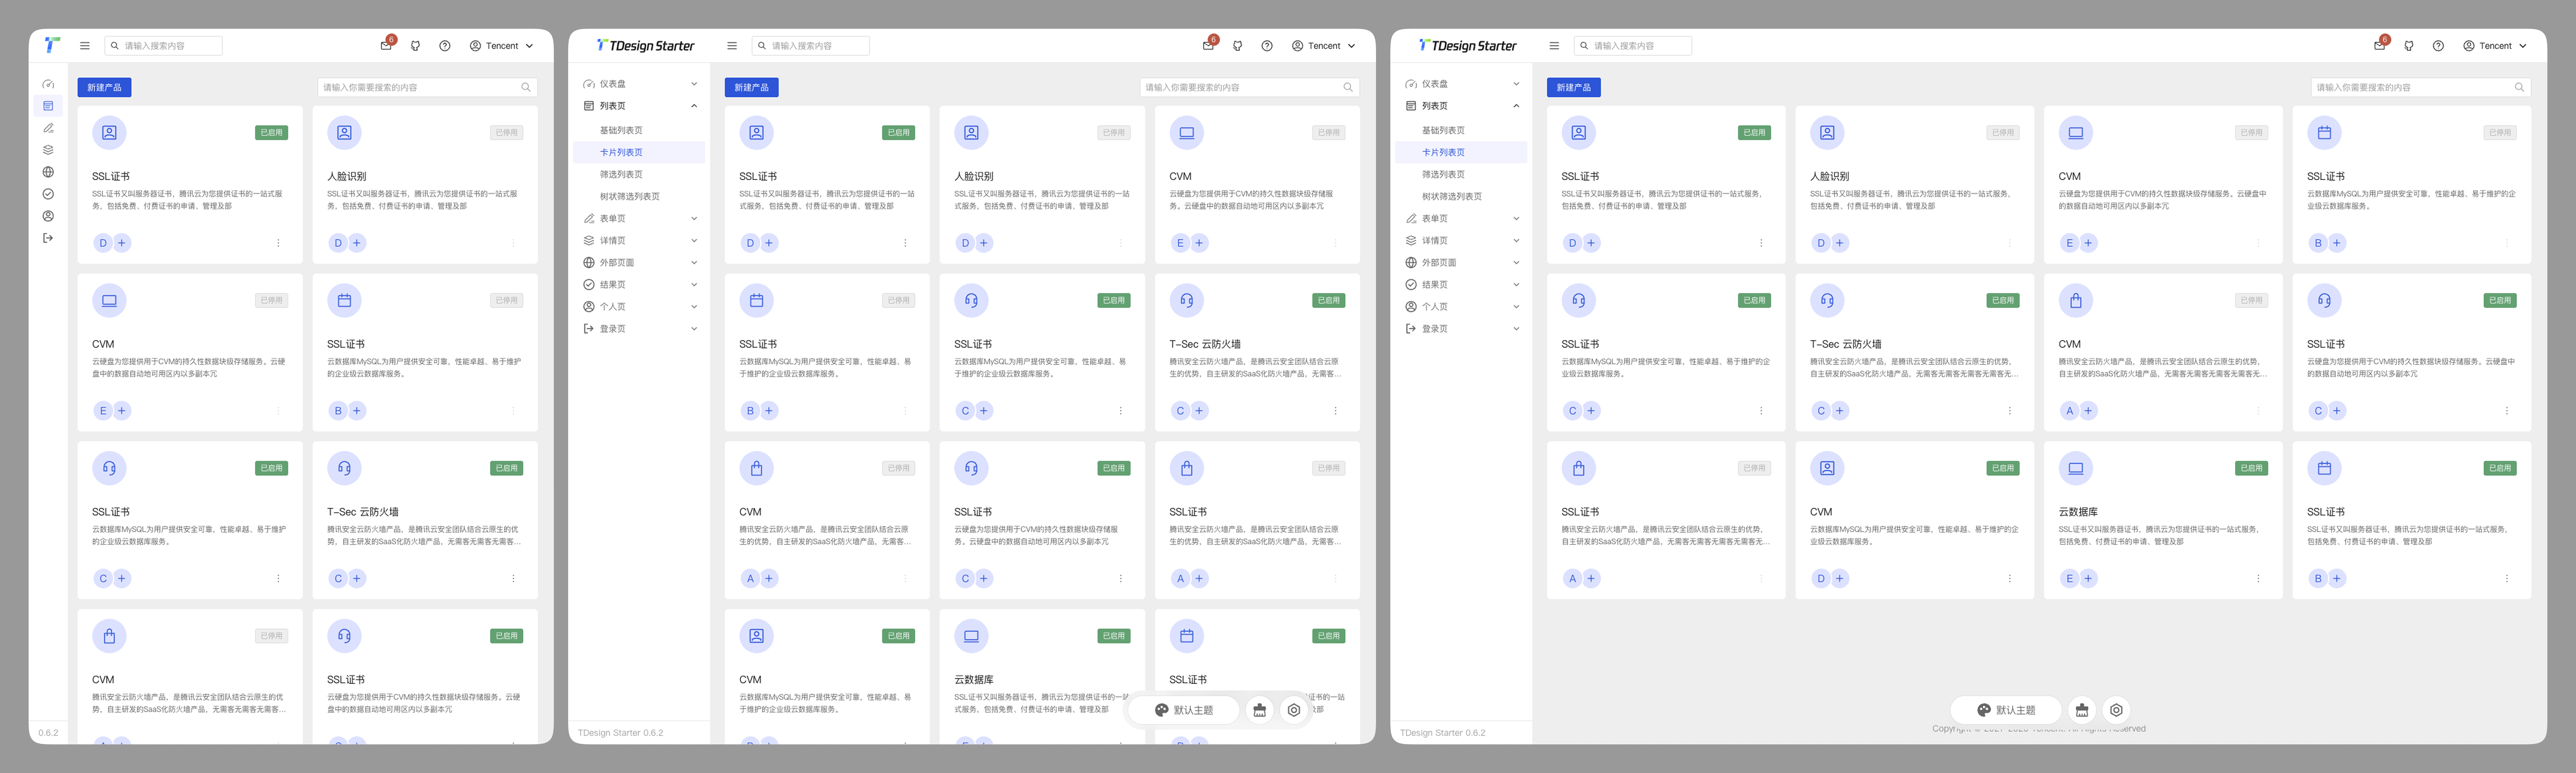This screenshot has width=2576, height=773.
Task: Click 结果页 label in three-column window sidebar
Action: 612,285
